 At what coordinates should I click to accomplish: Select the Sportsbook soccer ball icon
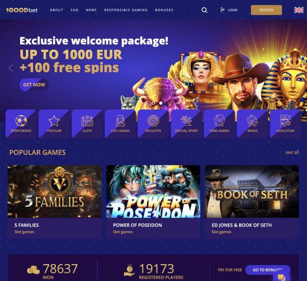click(x=21, y=121)
